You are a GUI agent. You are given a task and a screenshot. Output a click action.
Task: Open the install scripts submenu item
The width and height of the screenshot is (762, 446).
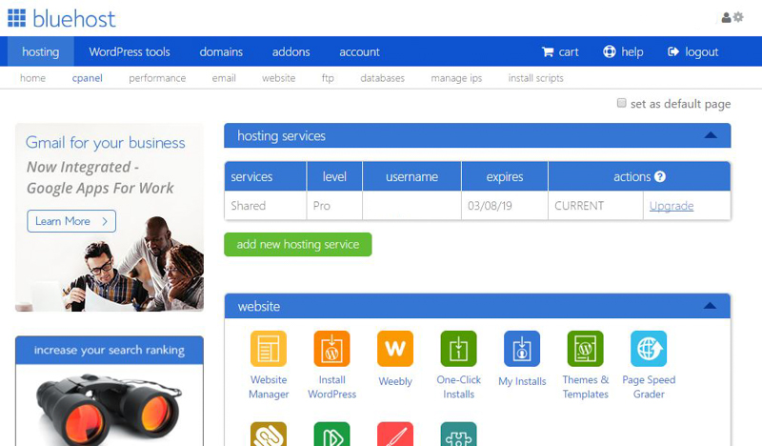(535, 78)
